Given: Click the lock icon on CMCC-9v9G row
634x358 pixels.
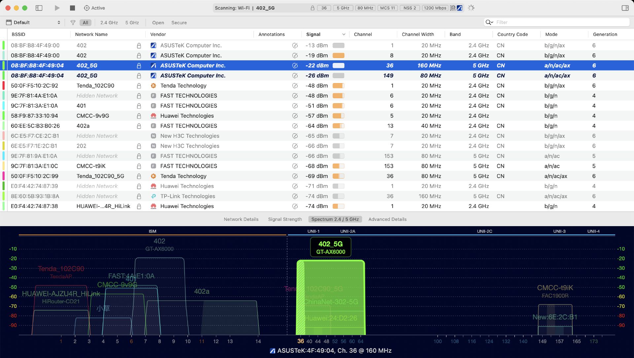Looking at the screenshot, I should pyautogui.click(x=139, y=116).
